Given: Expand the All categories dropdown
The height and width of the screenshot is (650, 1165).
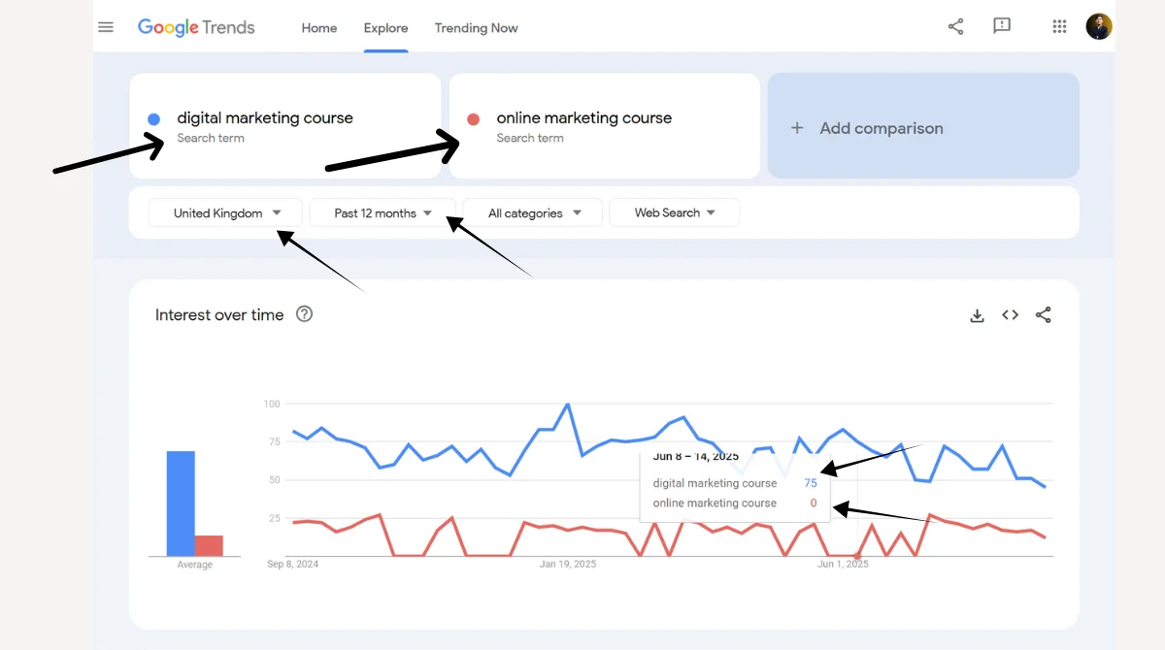Looking at the screenshot, I should pyautogui.click(x=533, y=212).
